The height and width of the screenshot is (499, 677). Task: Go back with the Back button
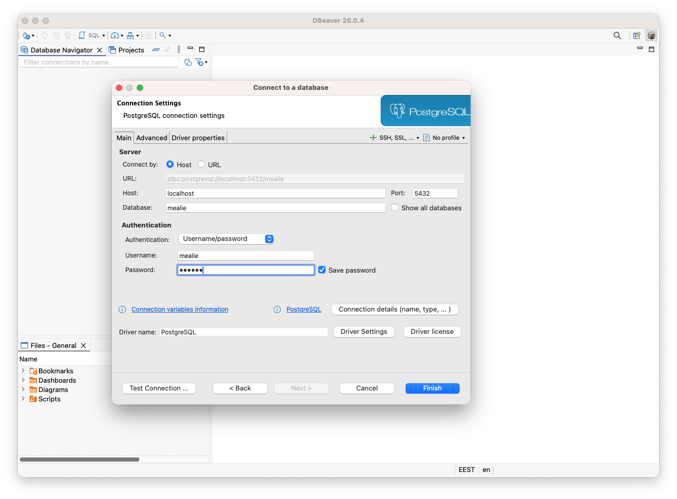coord(240,388)
